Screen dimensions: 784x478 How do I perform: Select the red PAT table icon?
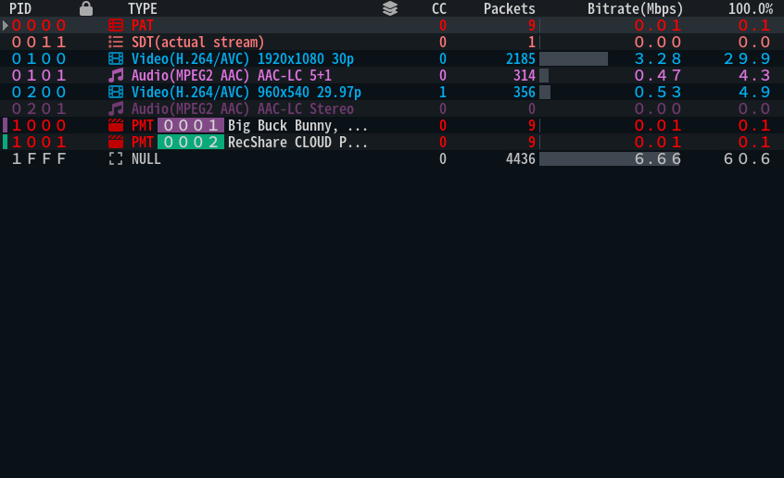[x=116, y=26]
